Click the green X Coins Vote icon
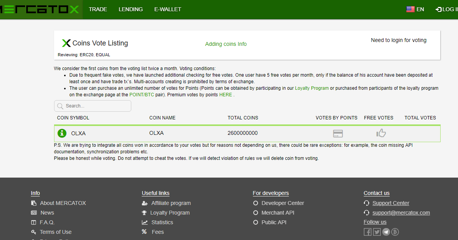This screenshot has width=458, height=240. pyautogui.click(x=66, y=43)
